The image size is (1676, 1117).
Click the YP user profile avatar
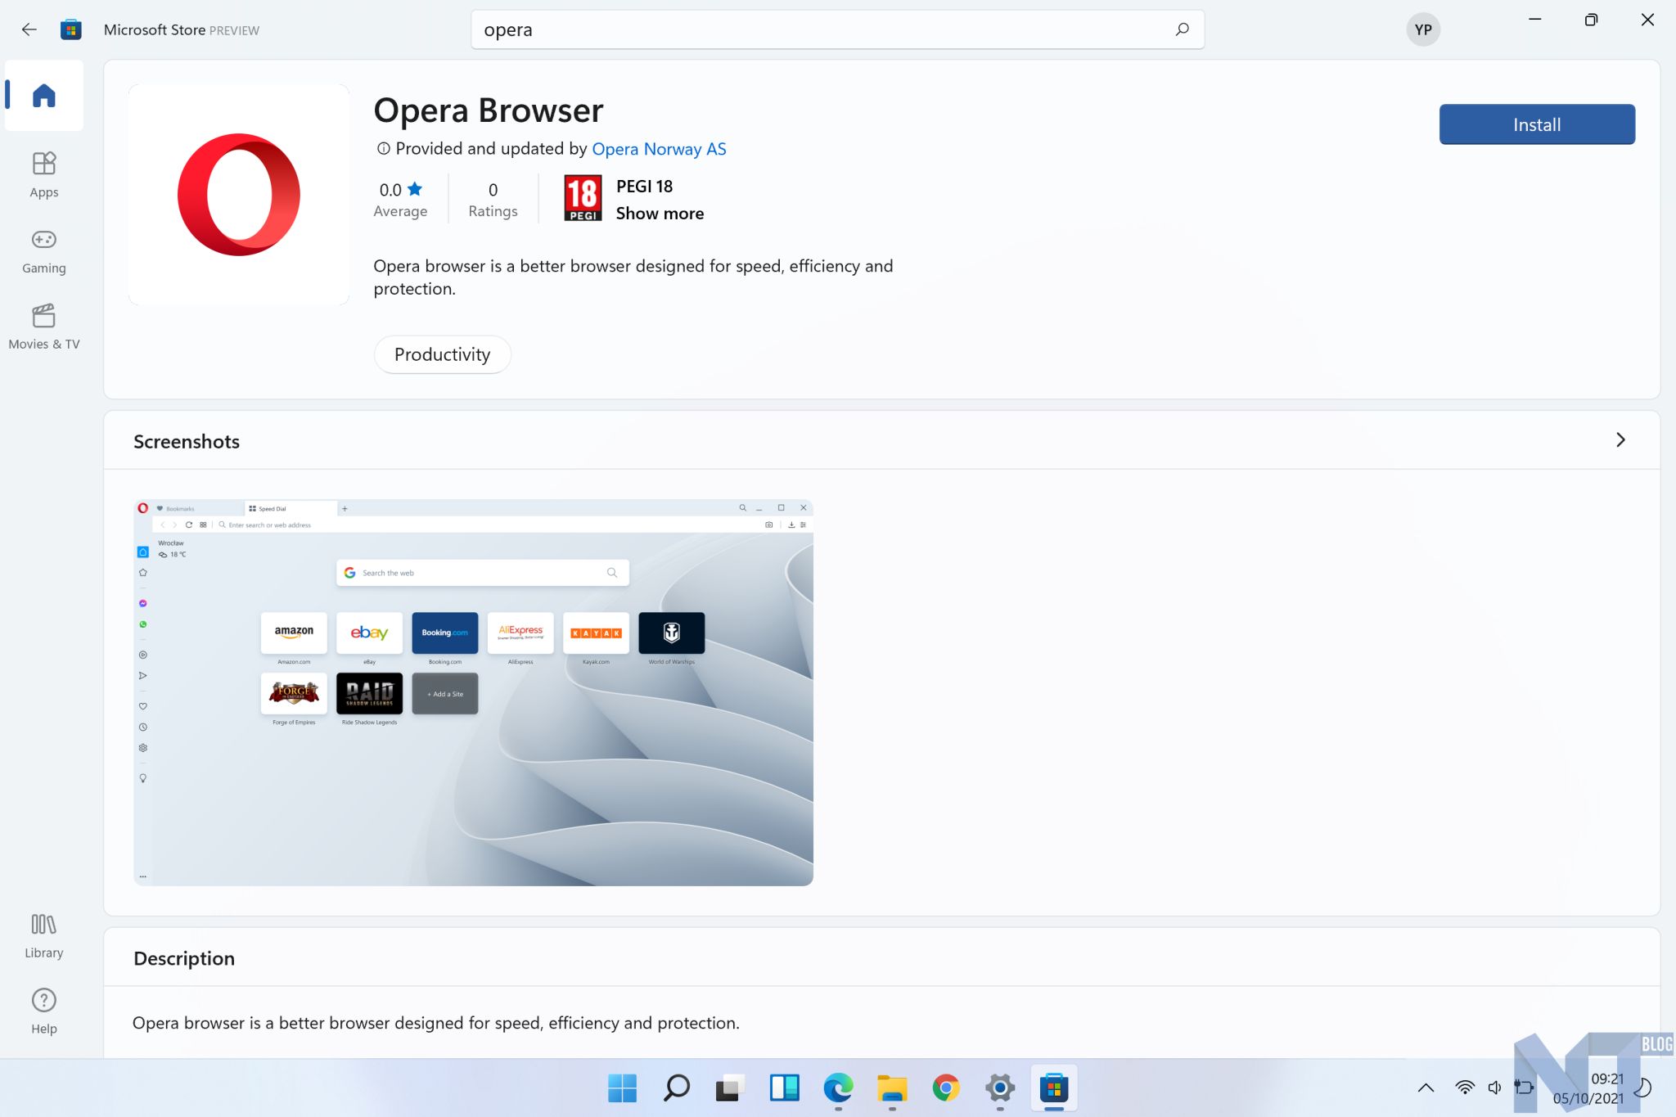[x=1422, y=30]
